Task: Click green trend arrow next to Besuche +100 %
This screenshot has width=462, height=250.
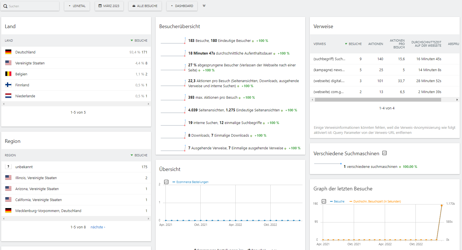Action: [253, 41]
